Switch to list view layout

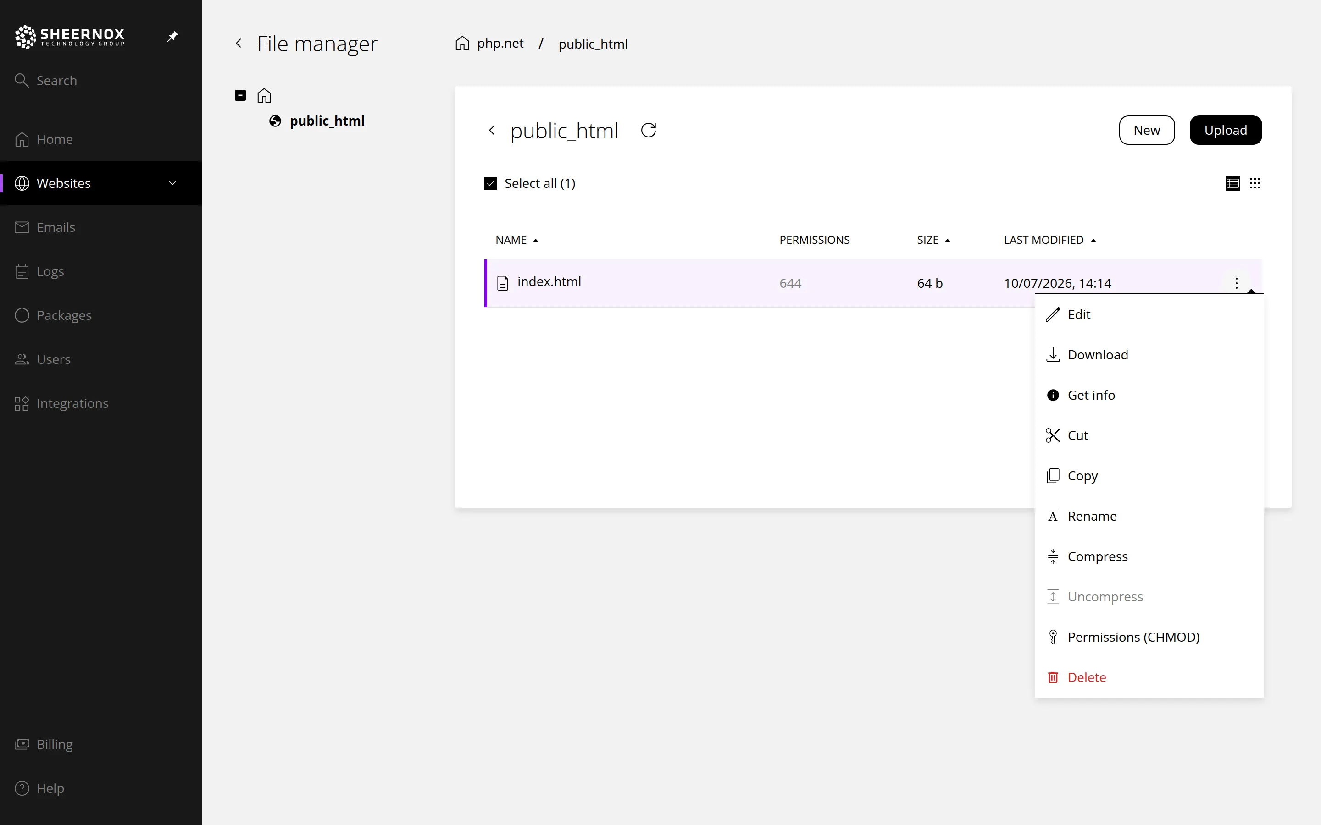point(1232,183)
